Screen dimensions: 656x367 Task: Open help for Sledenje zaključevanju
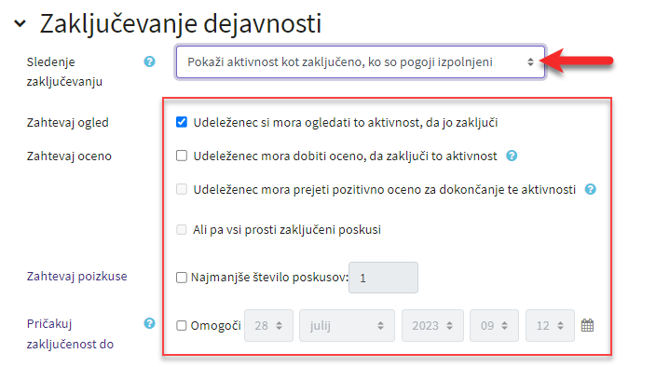(x=149, y=61)
